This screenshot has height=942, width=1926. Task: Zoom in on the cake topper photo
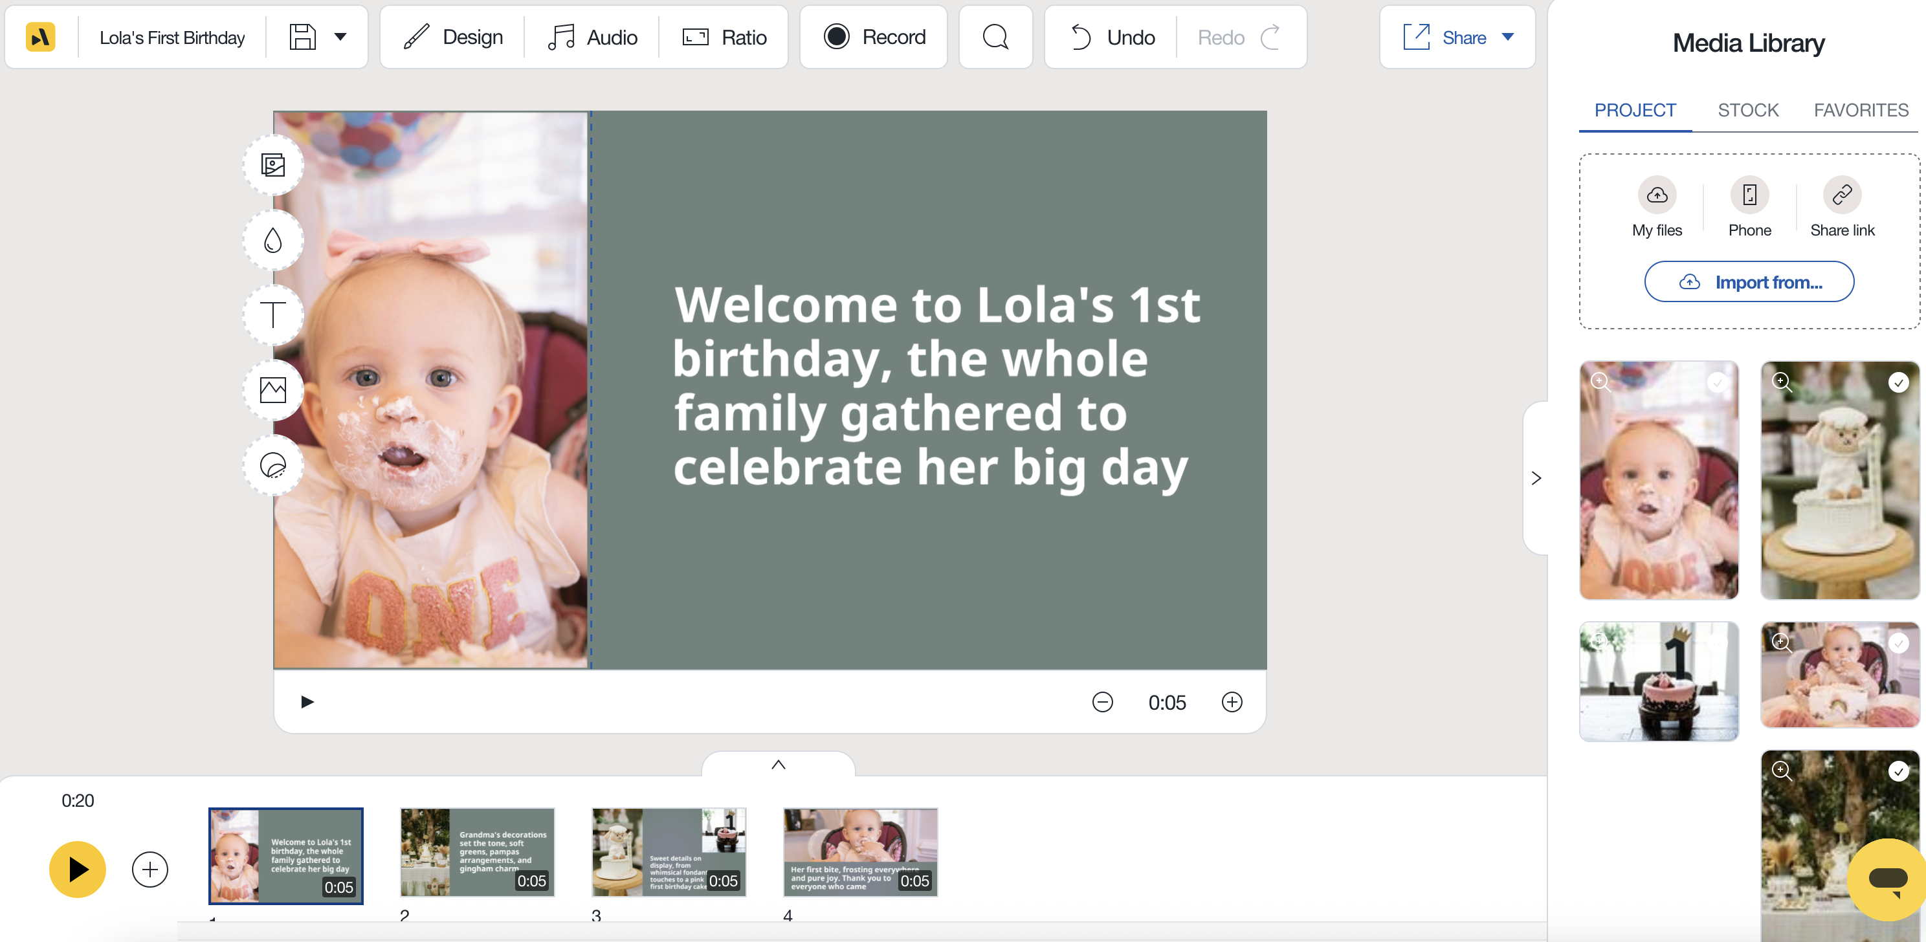pyautogui.click(x=1599, y=641)
